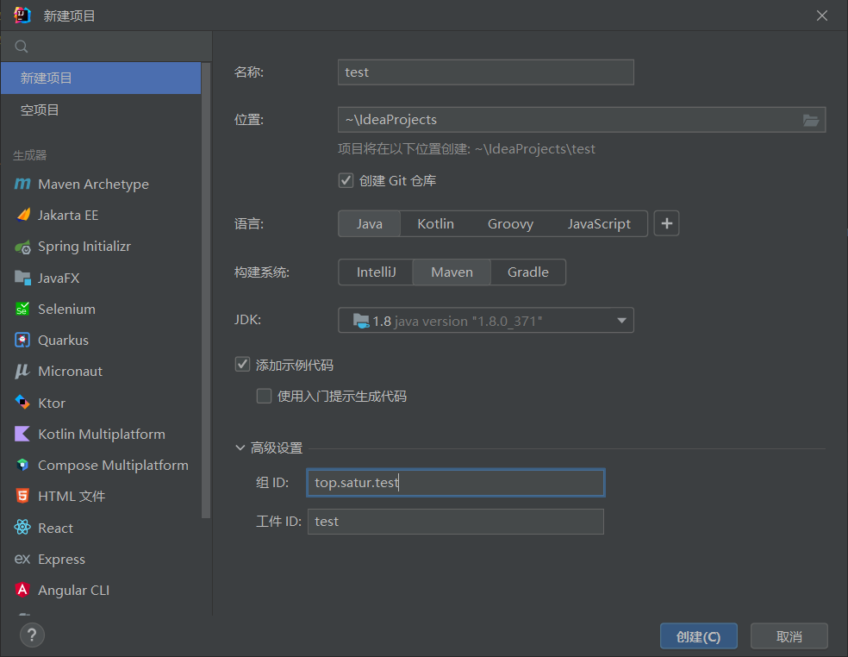
Task: Click the Maven Archetype generator icon
Action: coord(22,184)
